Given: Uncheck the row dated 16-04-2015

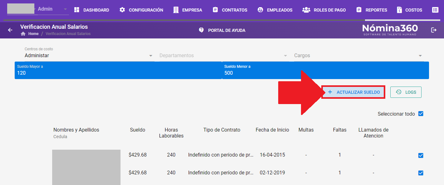Looking at the screenshot, I should [421, 155].
